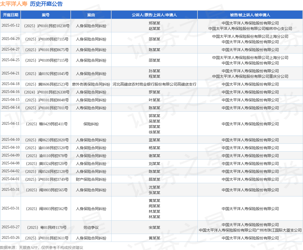303x250 pixels.
Task: Click plaintiff 蓝某某
Action: (154, 140)
